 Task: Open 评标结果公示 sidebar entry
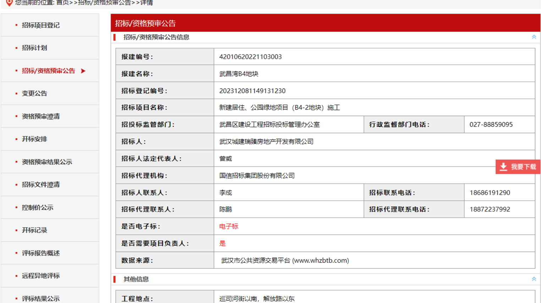click(40, 298)
